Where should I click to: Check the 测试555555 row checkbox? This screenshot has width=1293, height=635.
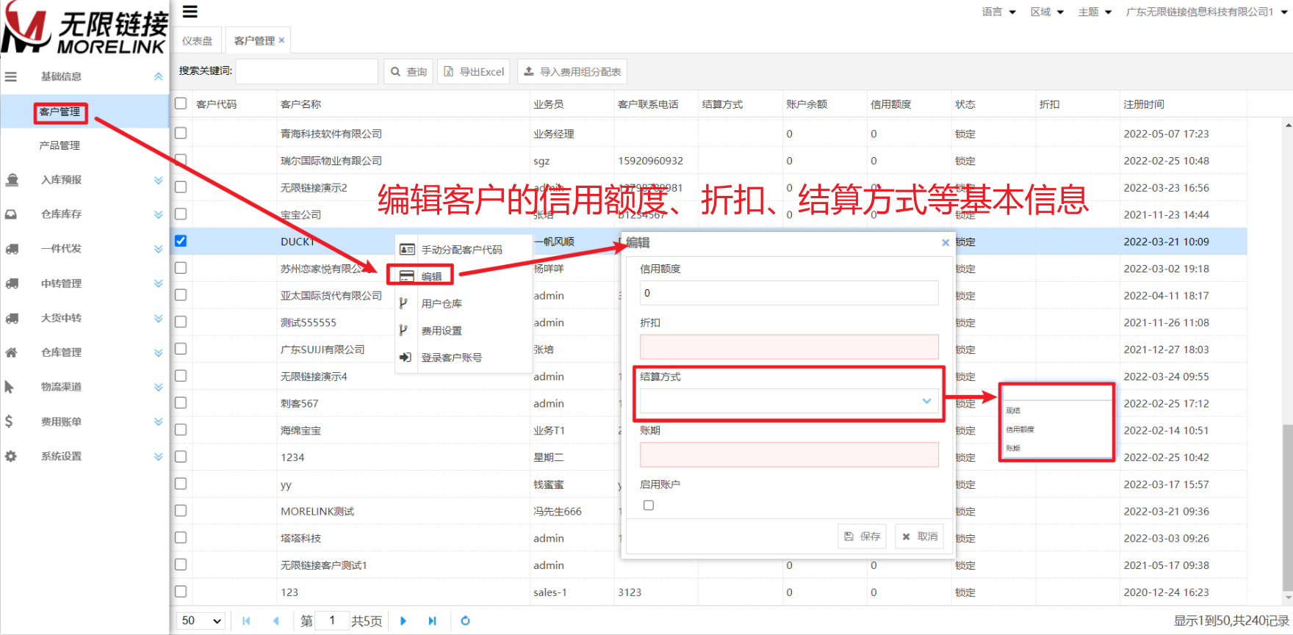pyautogui.click(x=181, y=322)
